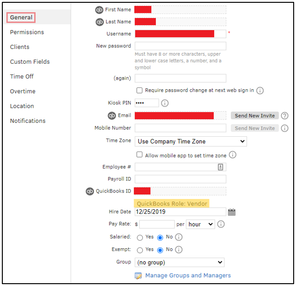Click the Last Name field
Screen dimensions: 296x286
point(180,22)
